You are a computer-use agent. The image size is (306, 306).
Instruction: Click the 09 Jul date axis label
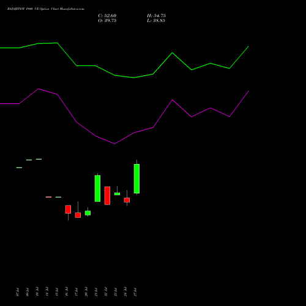pyautogui.click(x=28, y=292)
